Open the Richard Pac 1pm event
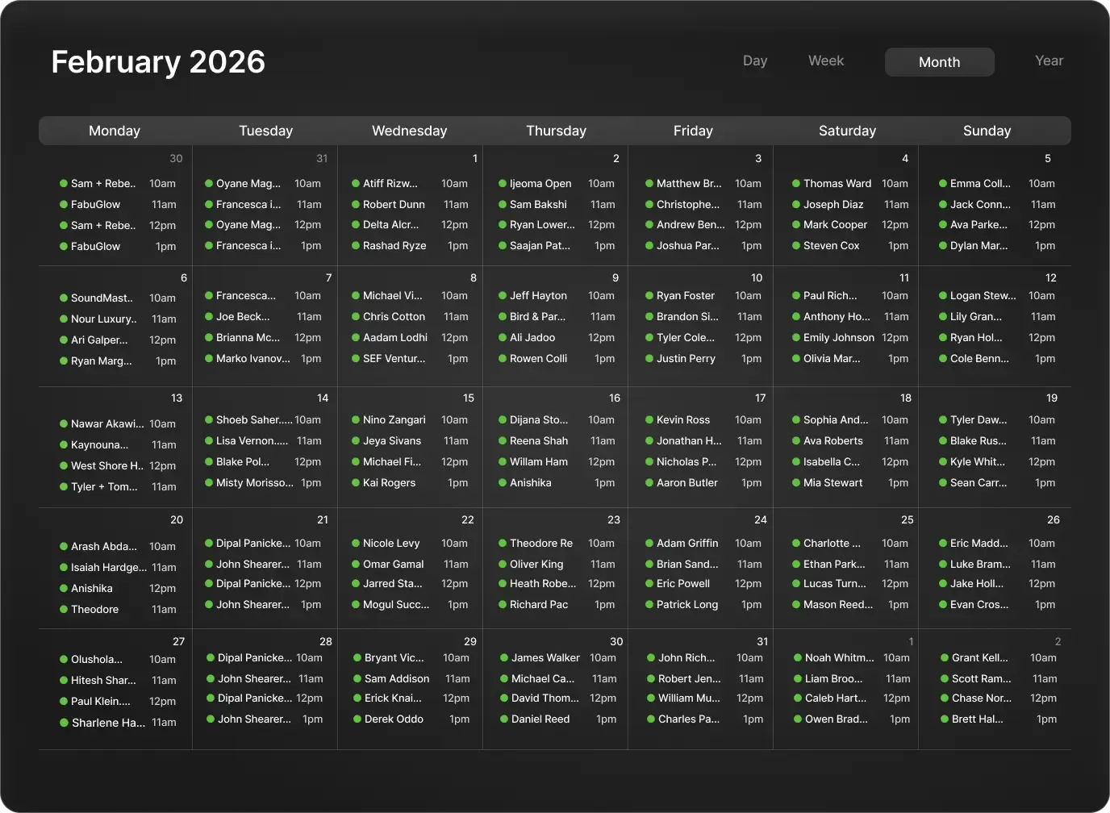Image resolution: width=1110 pixels, height=813 pixels. click(556, 605)
